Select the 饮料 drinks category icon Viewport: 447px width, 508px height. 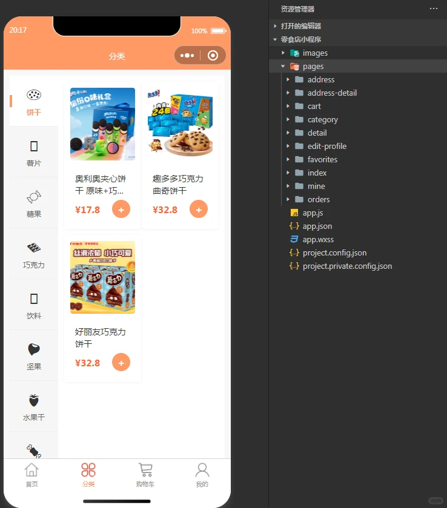[34, 299]
